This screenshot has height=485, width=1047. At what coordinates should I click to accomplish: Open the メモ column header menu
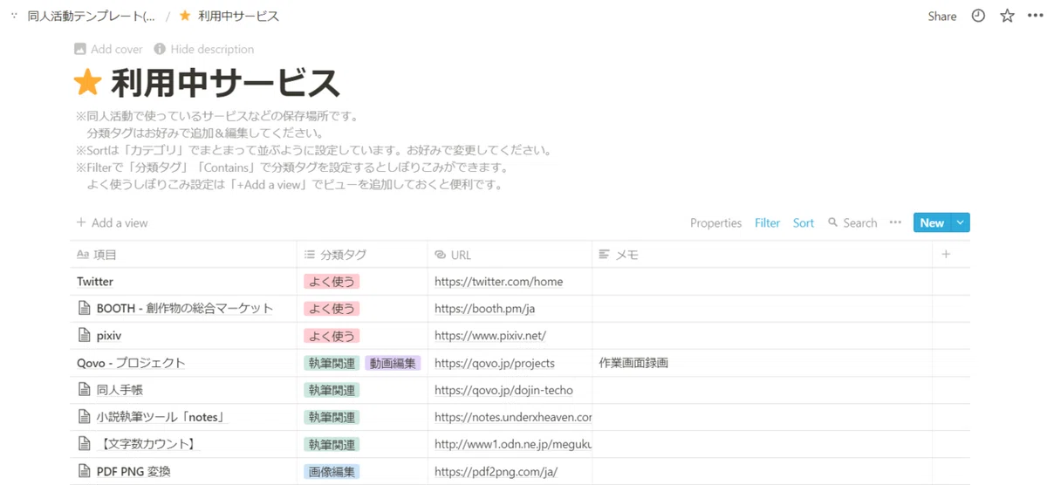pyautogui.click(x=762, y=255)
